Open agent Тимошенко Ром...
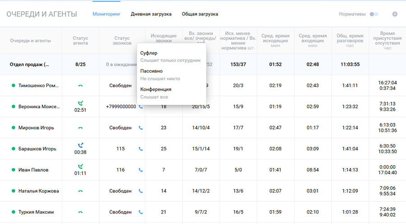 click(38, 85)
